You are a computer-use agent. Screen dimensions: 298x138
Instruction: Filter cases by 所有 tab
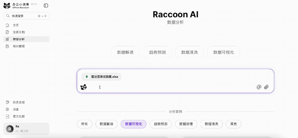point(85,124)
